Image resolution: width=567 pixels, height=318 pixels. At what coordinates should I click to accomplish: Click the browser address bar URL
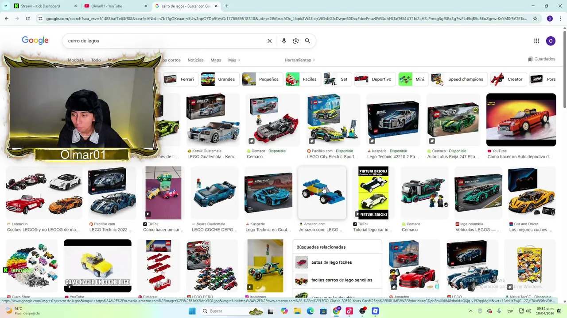tap(287, 19)
